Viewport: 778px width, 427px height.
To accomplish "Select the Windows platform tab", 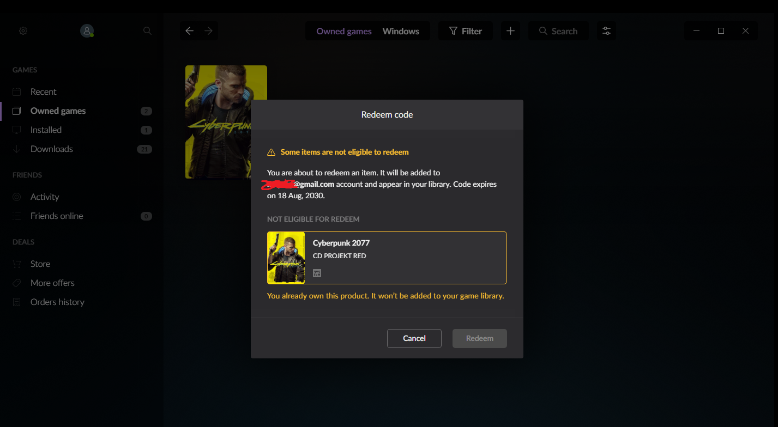I will [x=401, y=31].
